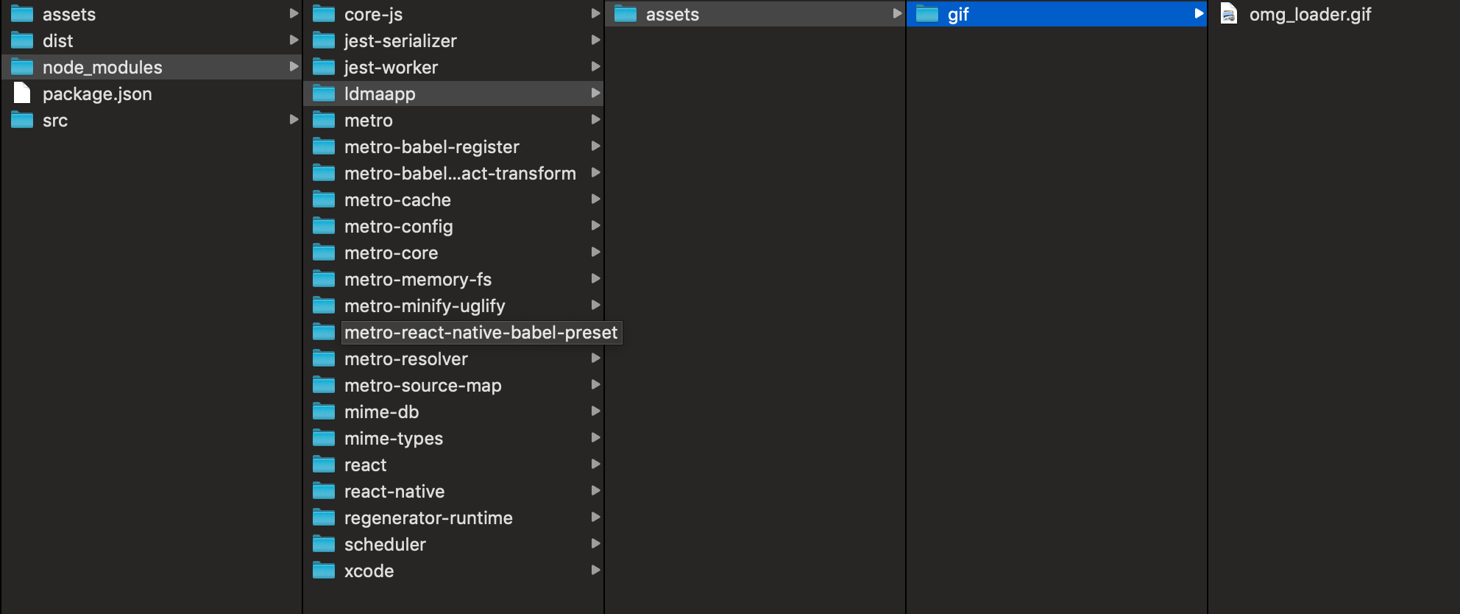
Task: Click arrow beside the selected gif folder
Action: click(1199, 13)
